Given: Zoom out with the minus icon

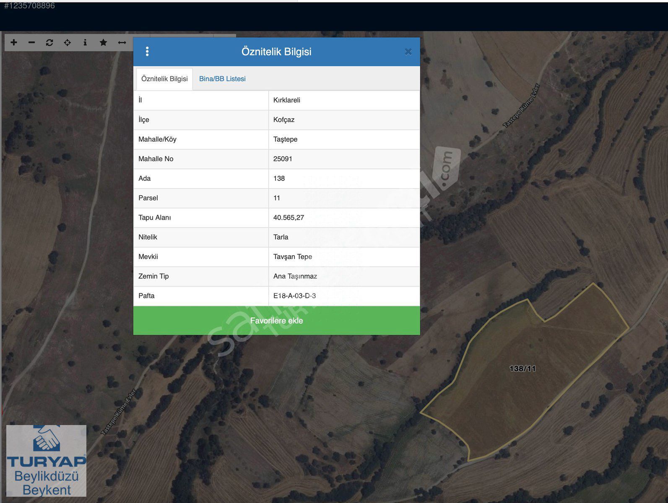Looking at the screenshot, I should click(31, 42).
